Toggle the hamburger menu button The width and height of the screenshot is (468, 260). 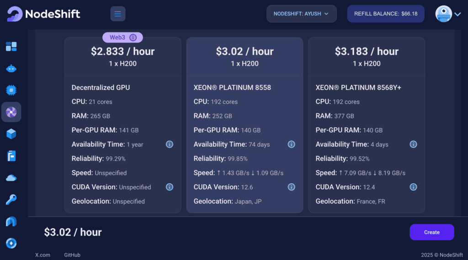click(x=118, y=14)
